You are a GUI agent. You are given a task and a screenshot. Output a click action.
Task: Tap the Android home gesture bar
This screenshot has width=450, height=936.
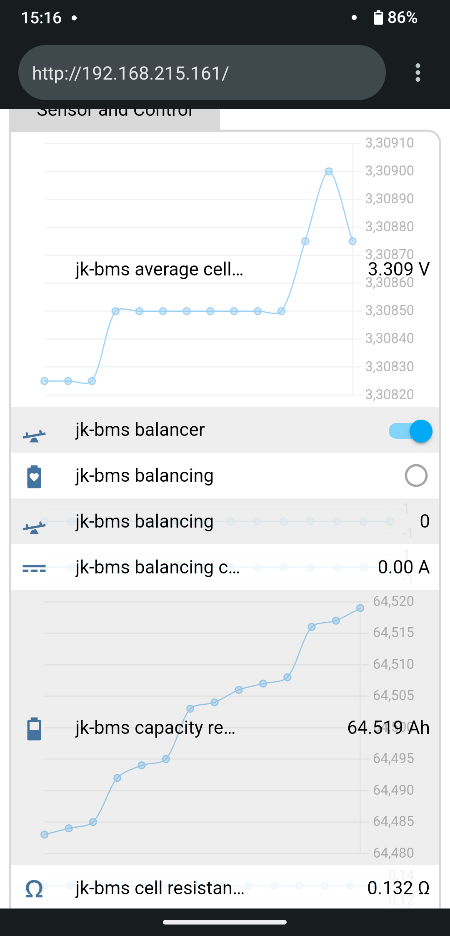click(x=225, y=922)
